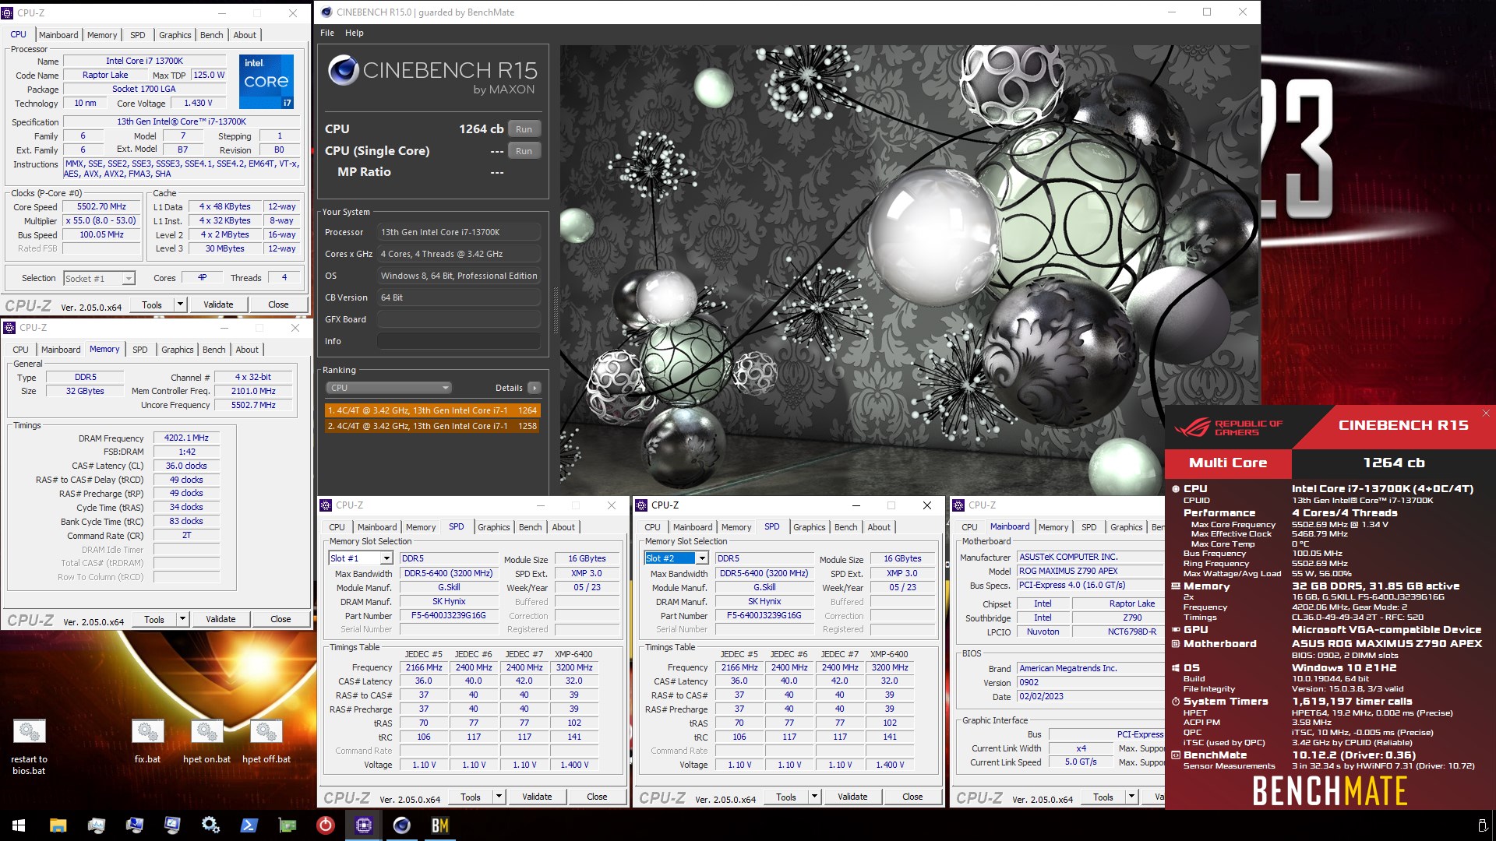This screenshot has width=1496, height=841.
Task: Open the gears settings icon on taskbar
Action: pos(210,825)
